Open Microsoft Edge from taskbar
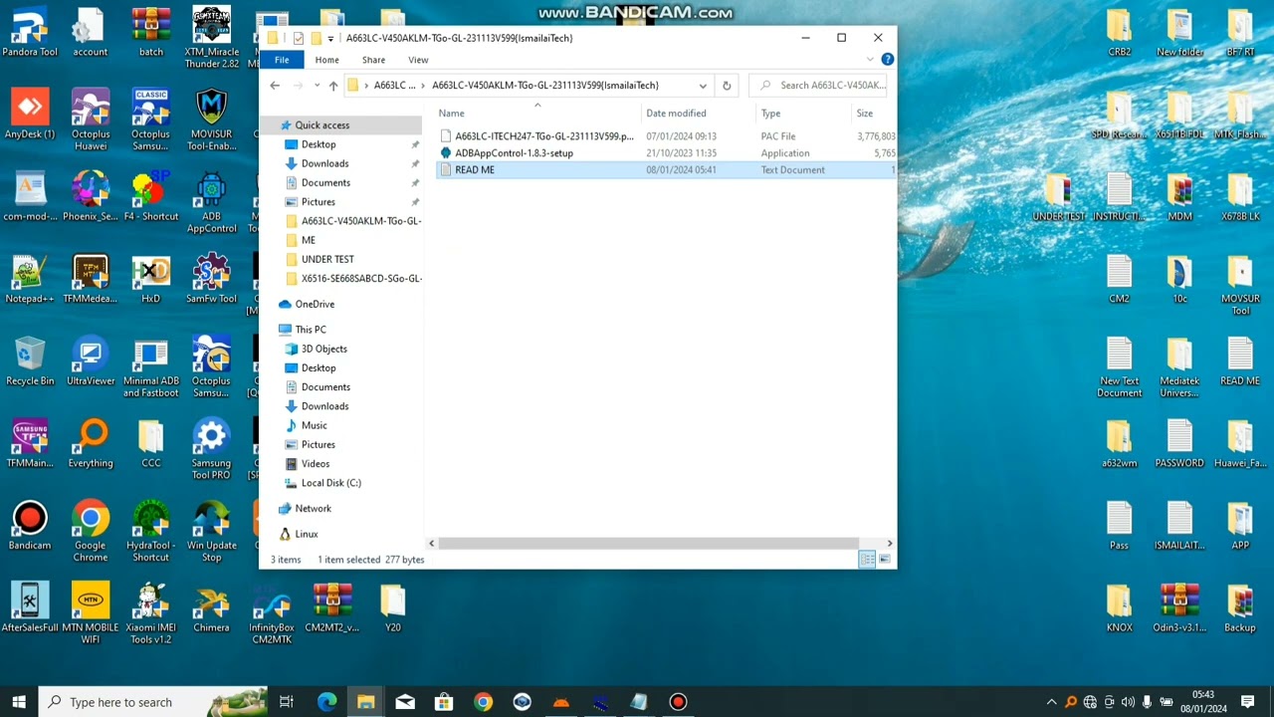This screenshot has width=1274, height=717. (326, 702)
